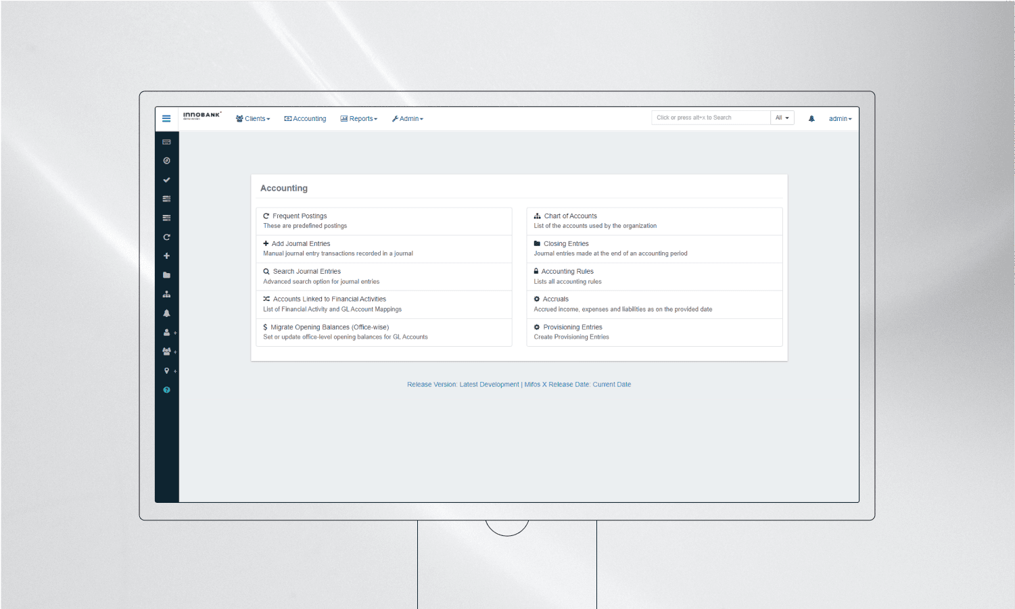Viewport: 1015px width, 609px height.
Task: Click the refresh icon in the left sidebar
Action: coord(166,237)
